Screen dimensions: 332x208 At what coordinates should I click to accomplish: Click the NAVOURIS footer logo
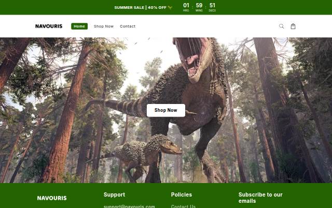[x=52, y=198]
